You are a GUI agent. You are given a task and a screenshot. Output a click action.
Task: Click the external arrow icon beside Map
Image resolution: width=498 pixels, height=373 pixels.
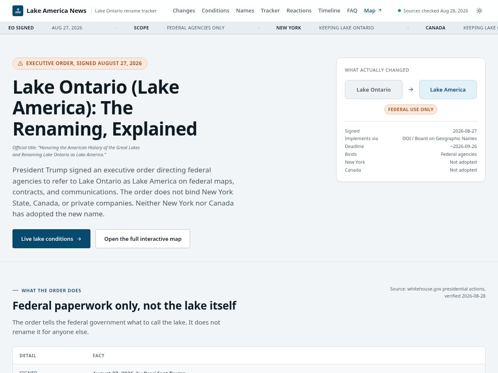380,10
